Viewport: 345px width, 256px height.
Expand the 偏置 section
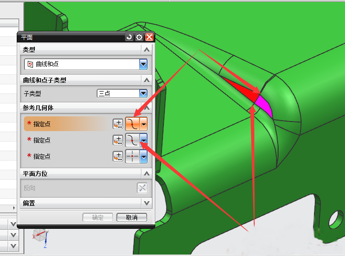[147, 203]
